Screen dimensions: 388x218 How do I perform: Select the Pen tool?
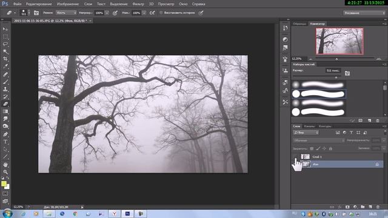click(x=5, y=134)
